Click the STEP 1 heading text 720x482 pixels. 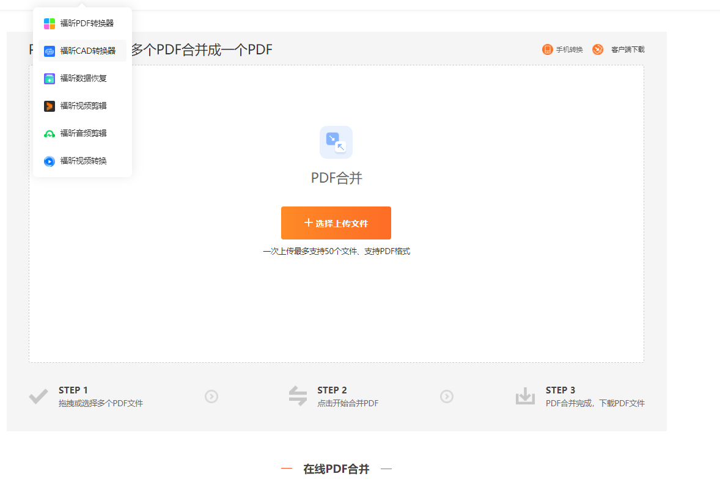[73, 390]
